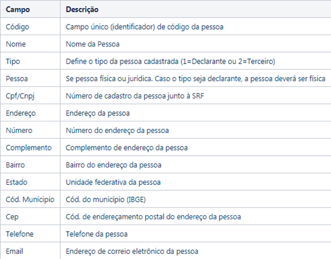Click the description 'Número de cadastro da pessoa junto à SRF'

coord(135,96)
